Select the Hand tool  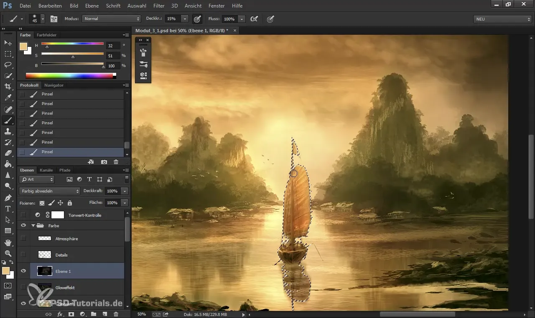coord(8,242)
